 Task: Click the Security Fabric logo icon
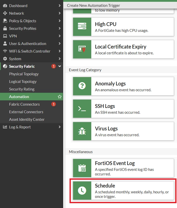pyautogui.click(x=5, y=66)
